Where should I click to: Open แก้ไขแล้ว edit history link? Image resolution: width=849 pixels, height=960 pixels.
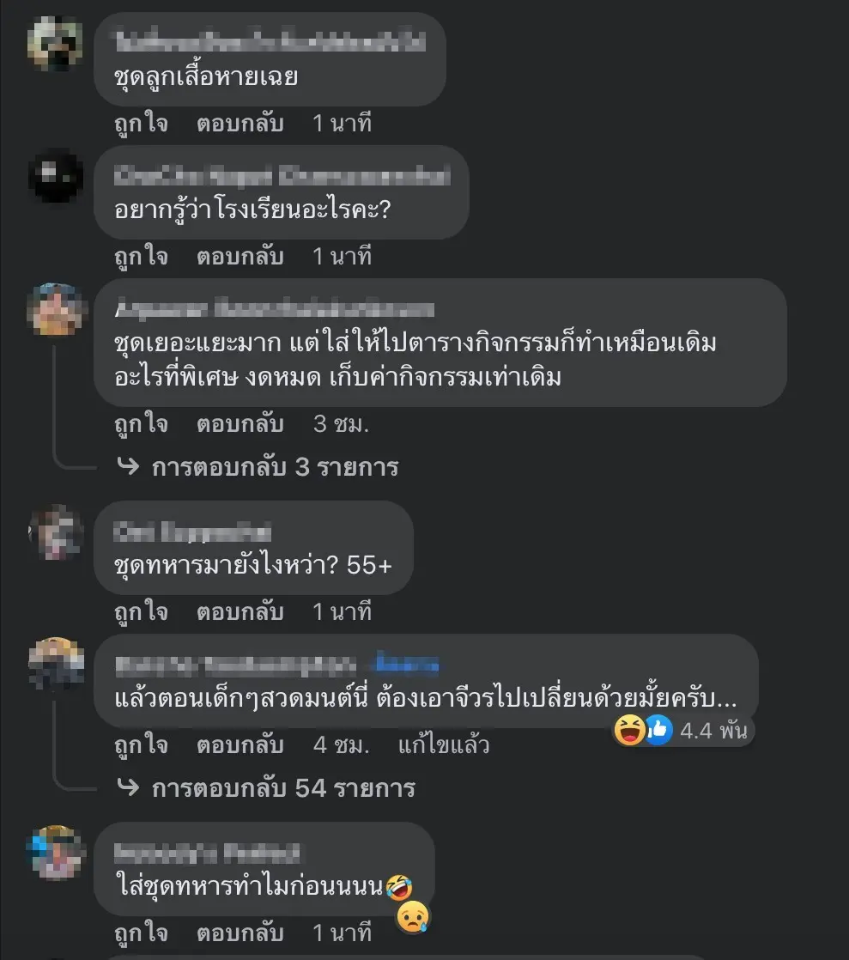(x=444, y=745)
